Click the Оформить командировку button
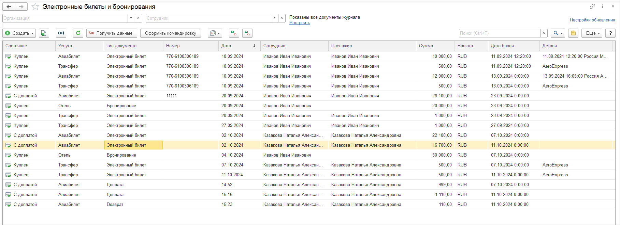This screenshot has width=620, height=225. click(170, 33)
